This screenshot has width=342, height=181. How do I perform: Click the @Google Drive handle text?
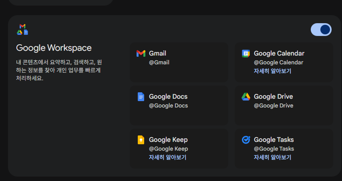(274, 105)
